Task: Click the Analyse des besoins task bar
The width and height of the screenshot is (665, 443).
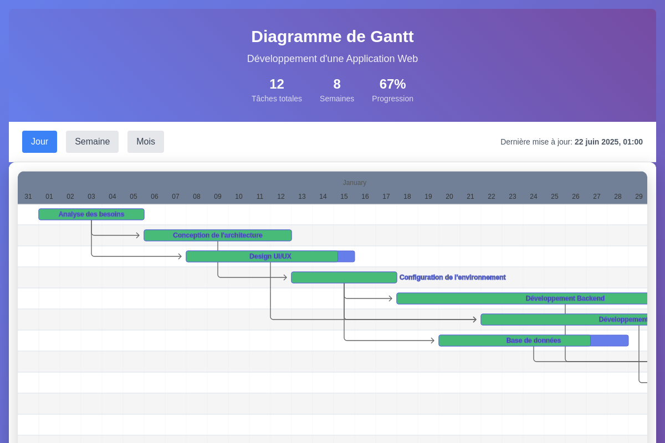Action: tap(91, 214)
